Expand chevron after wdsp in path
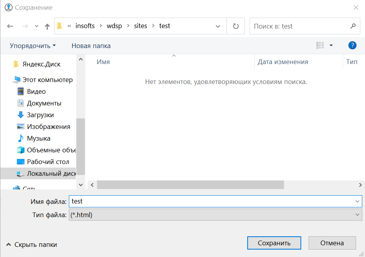Image resolution: width=365 pixels, height=257 pixels. (x=128, y=26)
